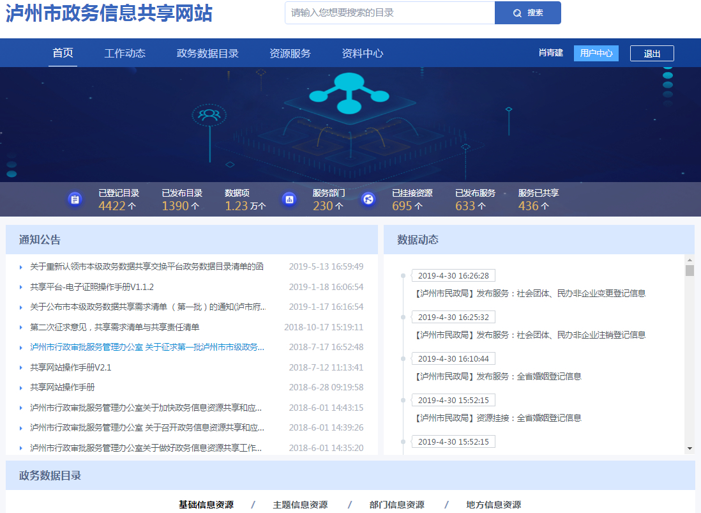Open the 首页 tab
The width and height of the screenshot is (701, 513).
point(63,53)
